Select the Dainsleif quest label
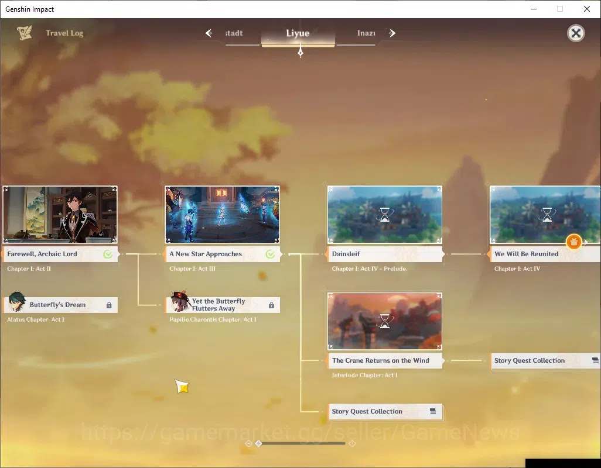The height and width of the screenshot is (468, 601). pos(385,254)
